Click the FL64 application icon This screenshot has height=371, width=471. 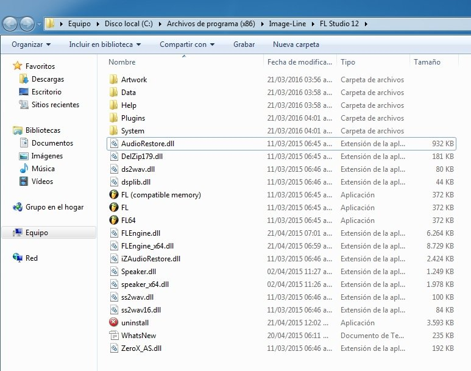(x=113, y=221)
